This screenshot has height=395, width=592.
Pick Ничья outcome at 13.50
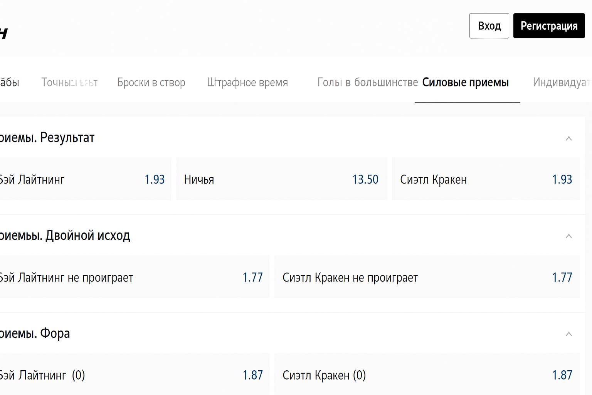pos(281,179)
